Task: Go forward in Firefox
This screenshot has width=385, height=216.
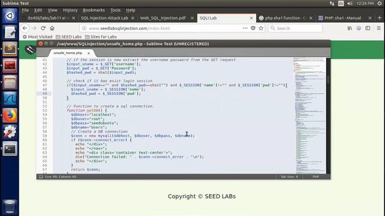Action: pyautogui.click(x=34, y=28)
